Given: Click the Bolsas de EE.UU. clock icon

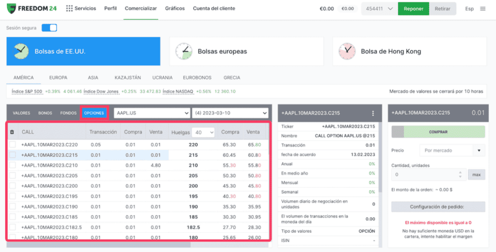Looking at the screenshot, I should click(21, 51).
